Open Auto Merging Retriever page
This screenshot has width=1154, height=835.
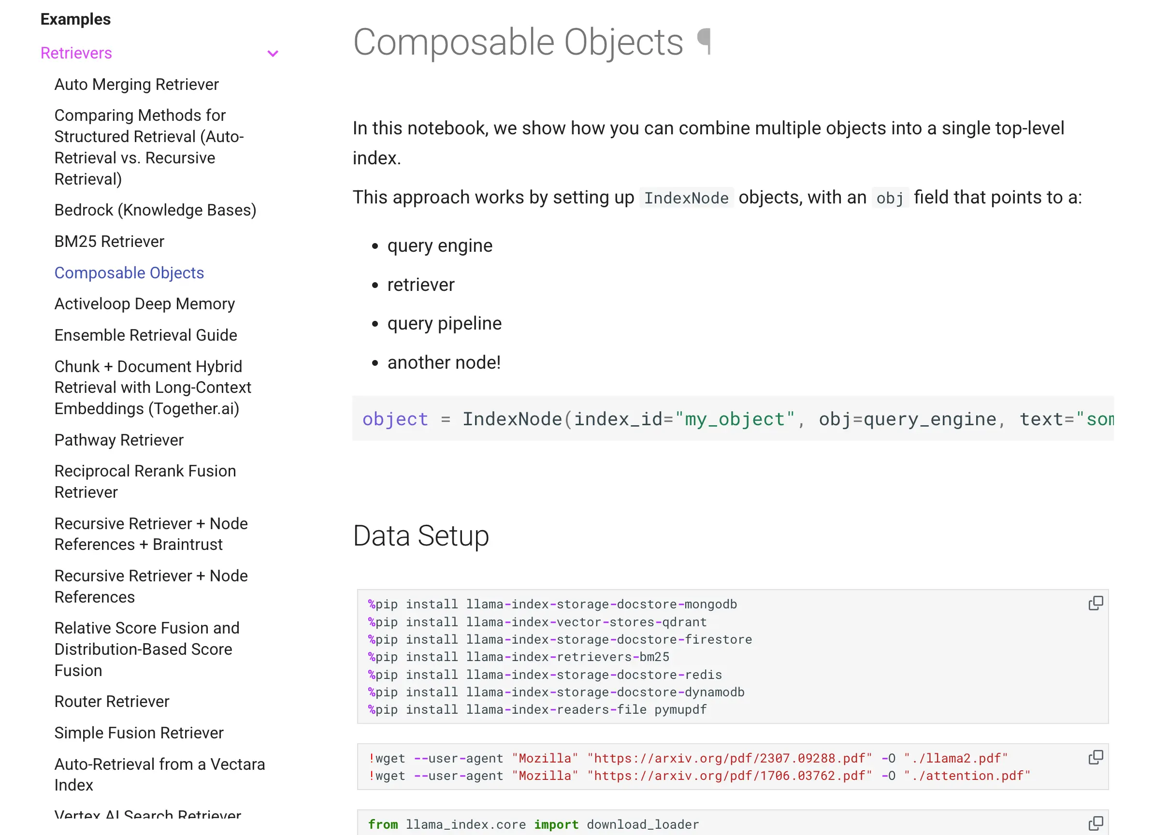136,85
